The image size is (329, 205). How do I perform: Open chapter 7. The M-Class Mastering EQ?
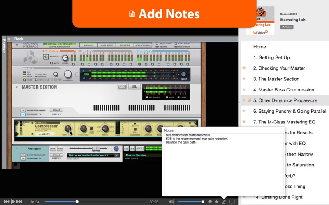284,122
